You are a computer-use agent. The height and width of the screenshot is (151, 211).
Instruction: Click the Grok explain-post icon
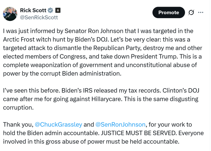[191, 13]
